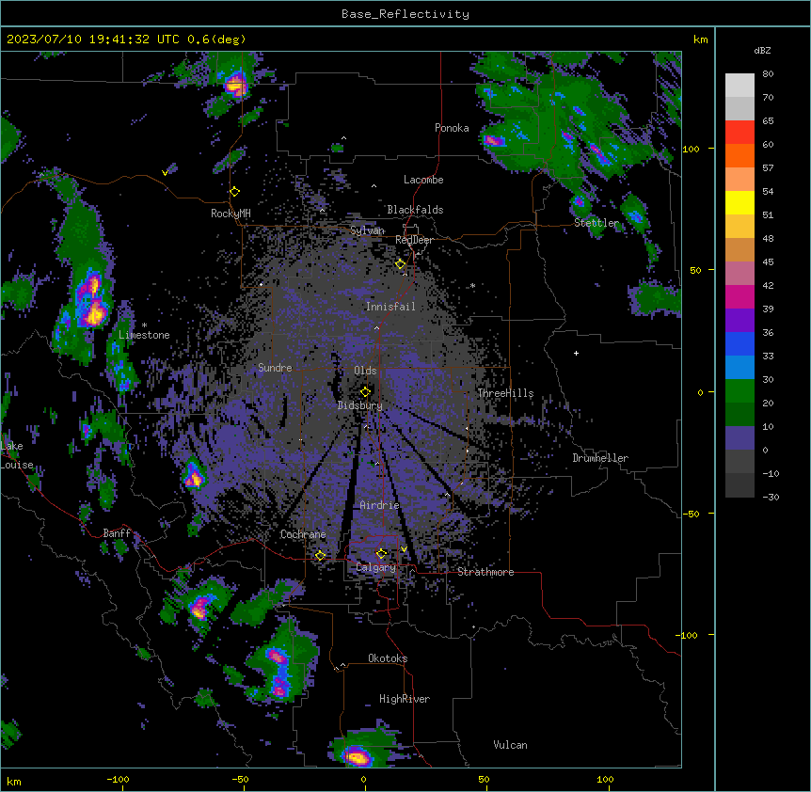
Task: Click the yellow diamond marker between Olds and Didsbury
Action: [365, 391]
